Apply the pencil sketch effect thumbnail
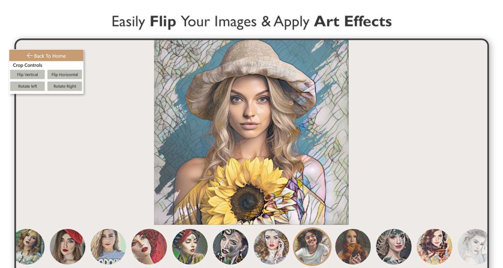The height and width of the screenshot is (268, 503). (474, 246)
